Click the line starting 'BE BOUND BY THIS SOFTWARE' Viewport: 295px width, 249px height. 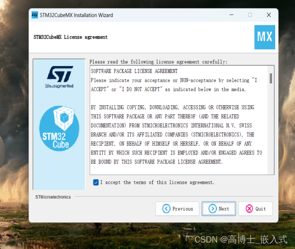(x=157, y=162)
